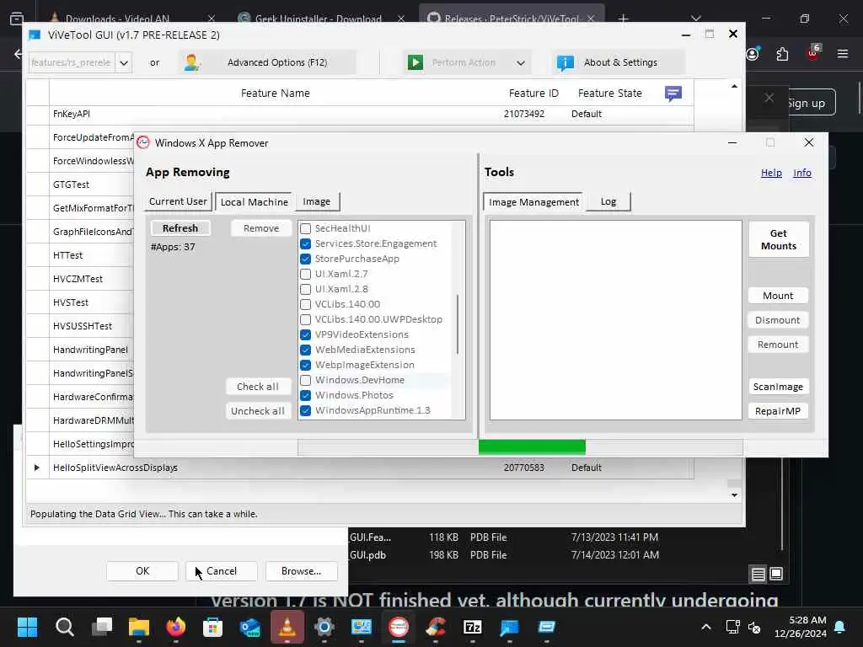This screenshot has width=863, height=647.
Task: Click the green progress bar
Action: [532, 446]
